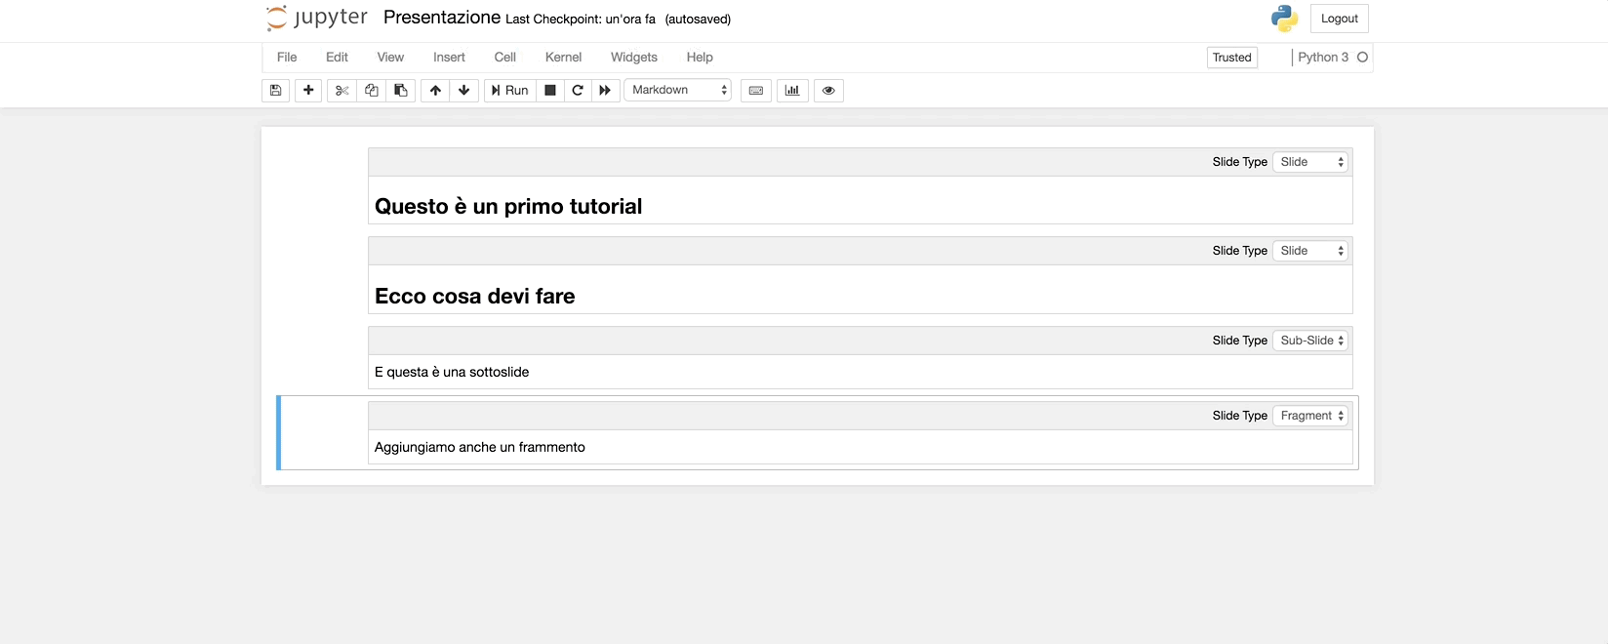Cut selected cells with scissors icon
The image size is (1608, 644).
342,91
